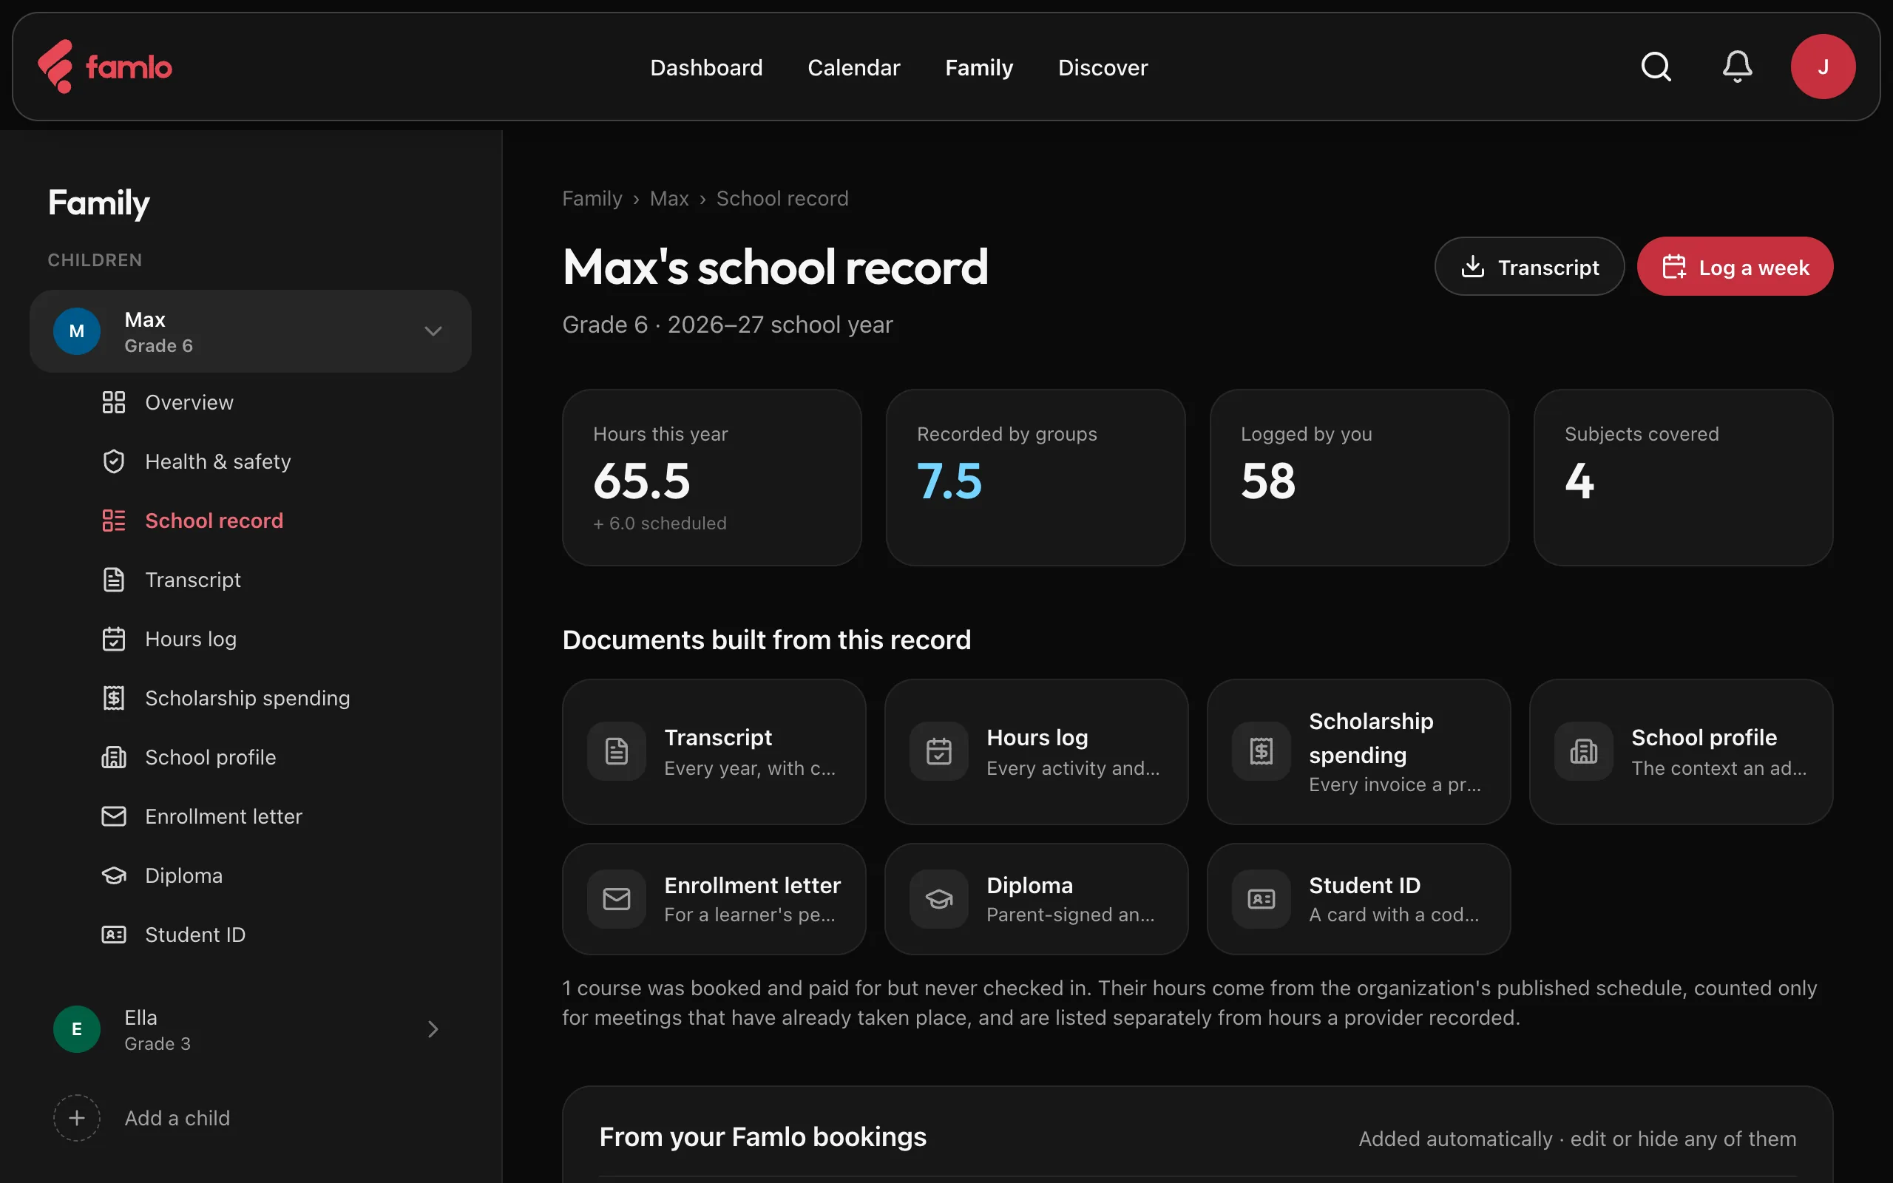The width and height of the screenshot is (1893, 1183).
Task: Click the plus icon for Add a child
Action: point(77,1118)
